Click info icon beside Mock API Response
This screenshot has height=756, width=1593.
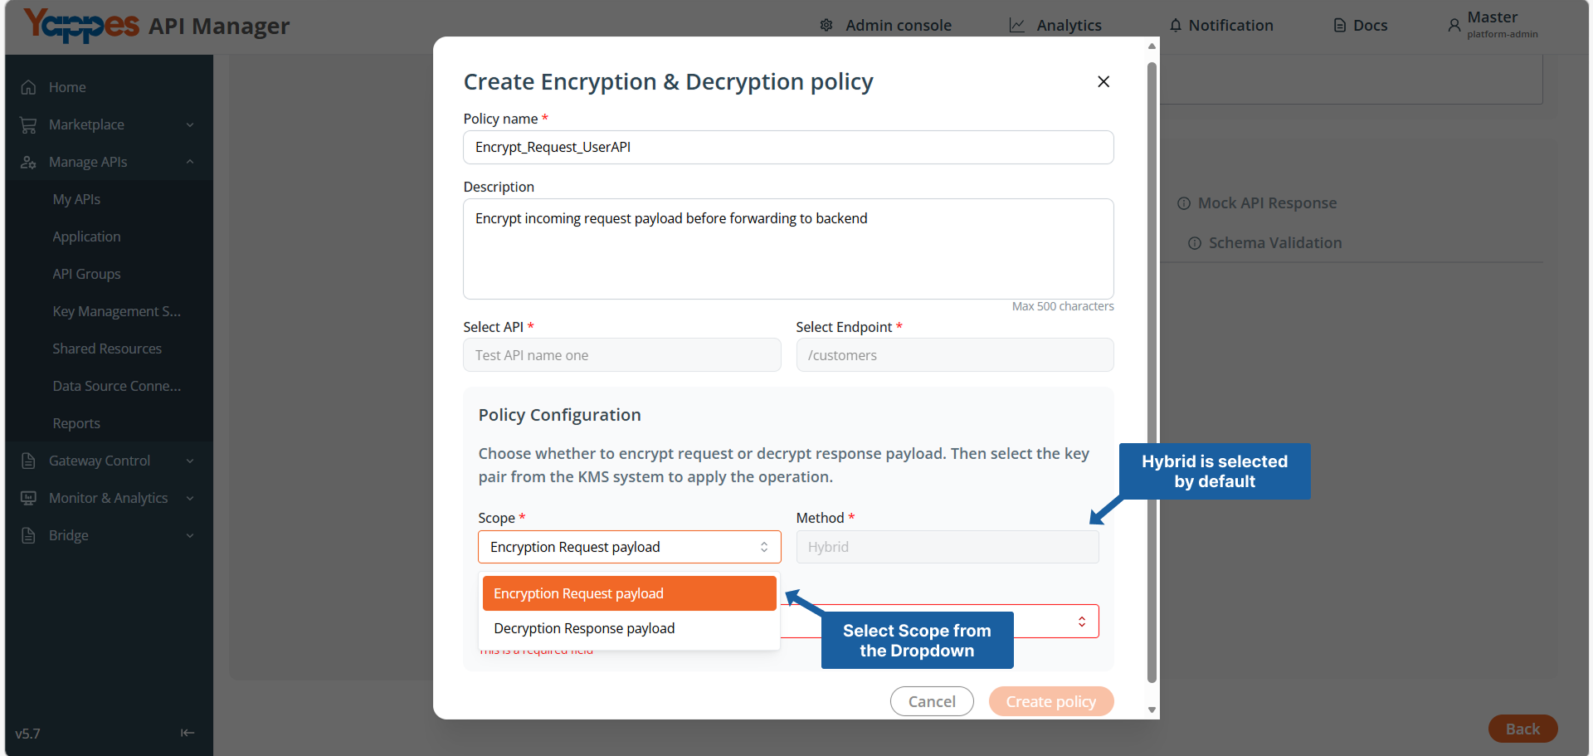click(1184, 203)
